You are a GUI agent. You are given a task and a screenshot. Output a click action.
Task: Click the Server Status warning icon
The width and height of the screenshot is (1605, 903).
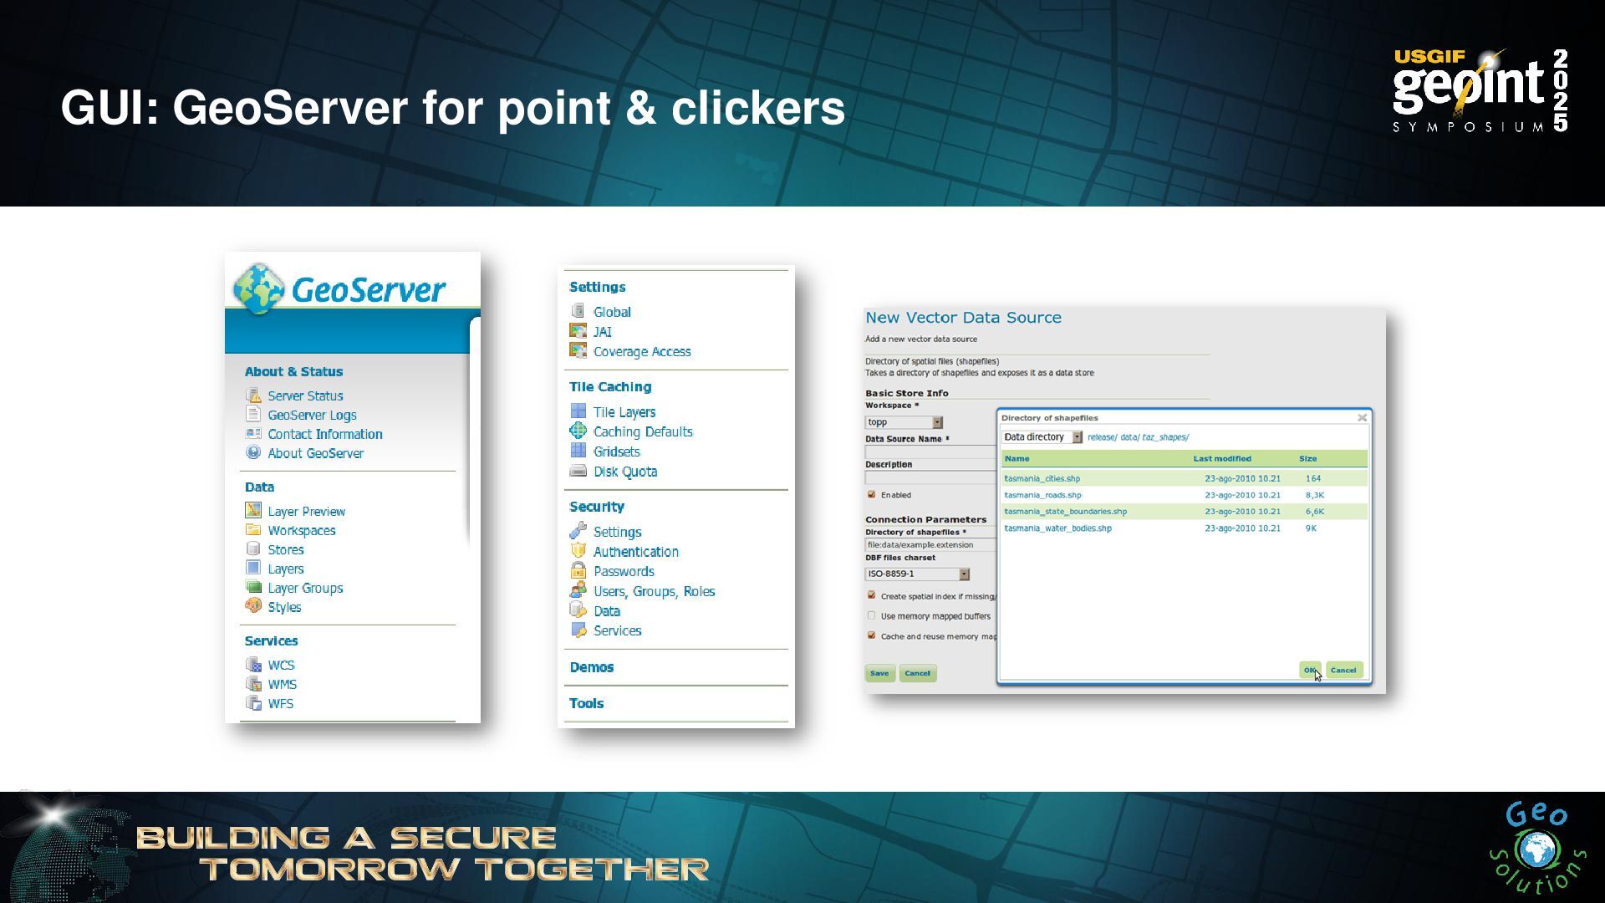point(253,395)
